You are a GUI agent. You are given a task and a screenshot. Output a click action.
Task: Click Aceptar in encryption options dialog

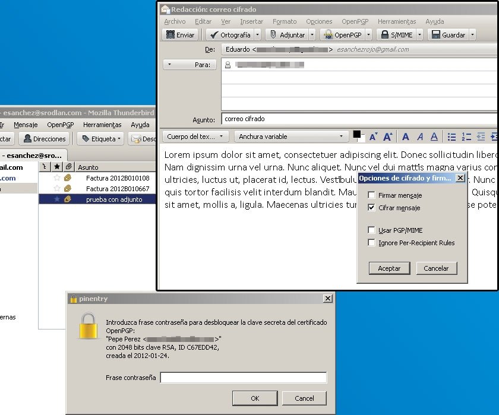[389, 268]
